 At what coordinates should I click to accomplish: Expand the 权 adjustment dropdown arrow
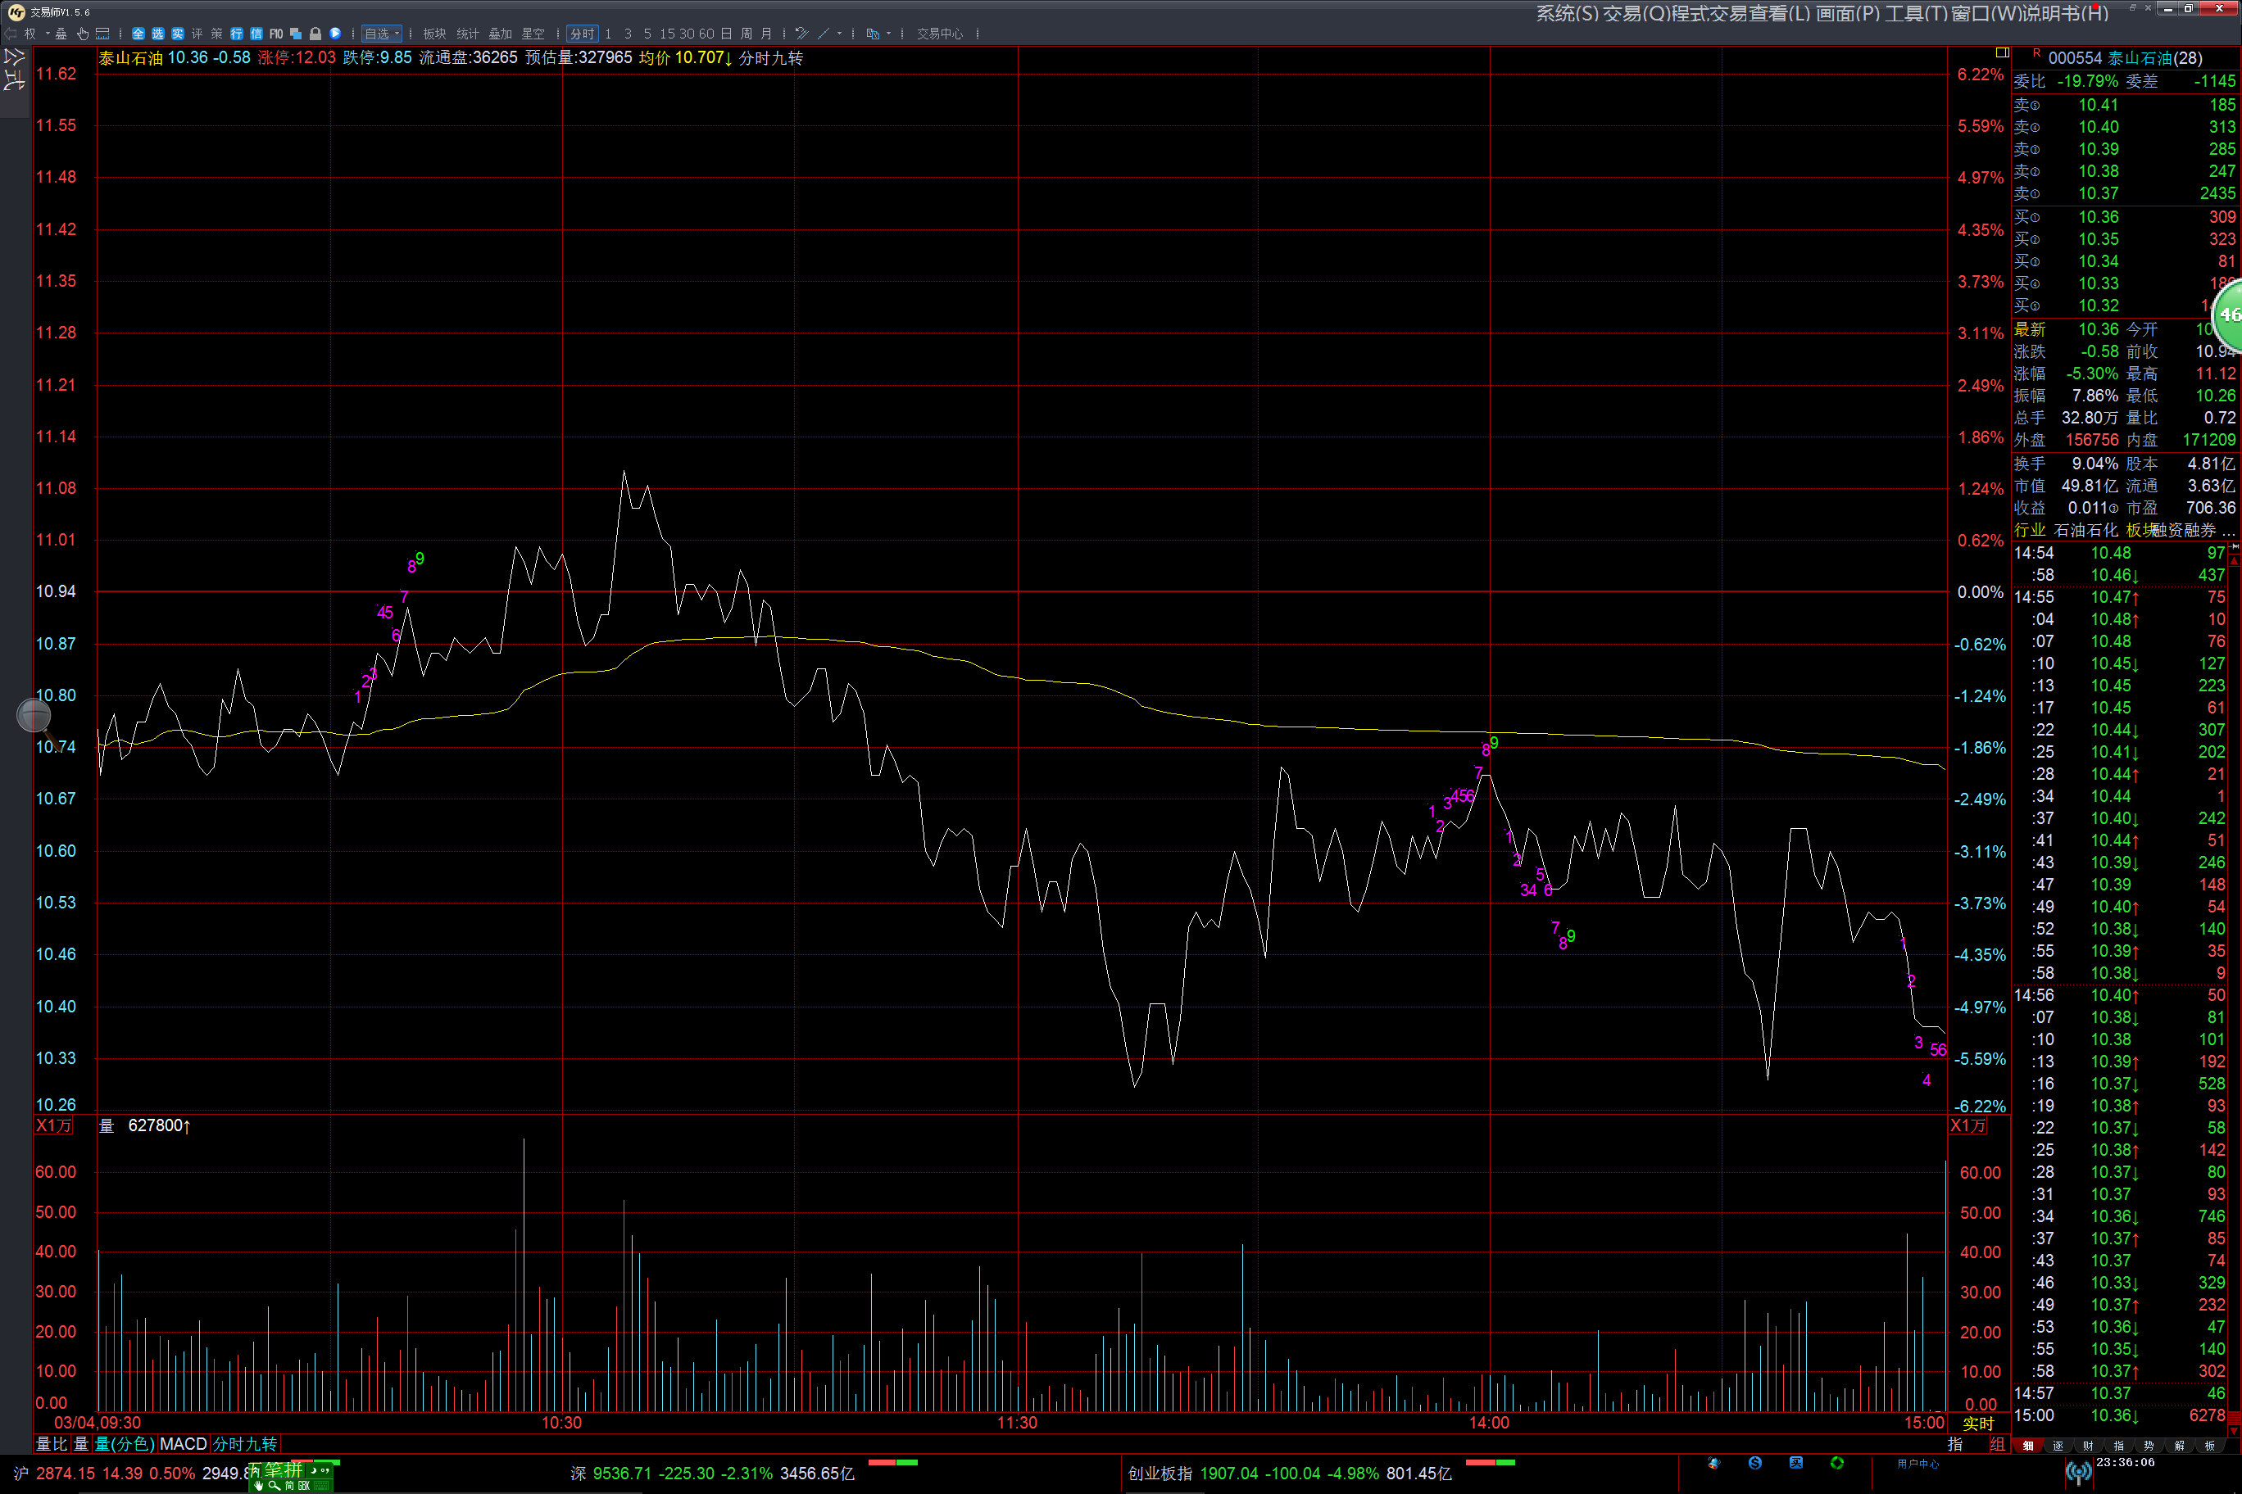47,34
